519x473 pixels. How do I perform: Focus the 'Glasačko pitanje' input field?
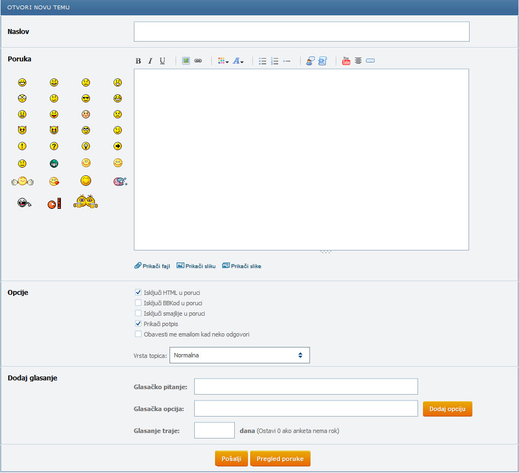point(306,386)
